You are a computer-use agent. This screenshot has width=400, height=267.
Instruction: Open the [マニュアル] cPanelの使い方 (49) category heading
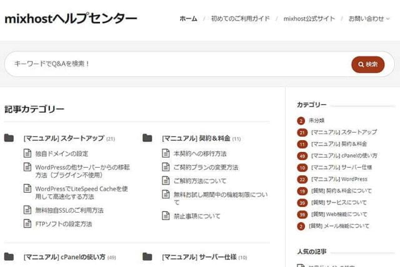69,257
